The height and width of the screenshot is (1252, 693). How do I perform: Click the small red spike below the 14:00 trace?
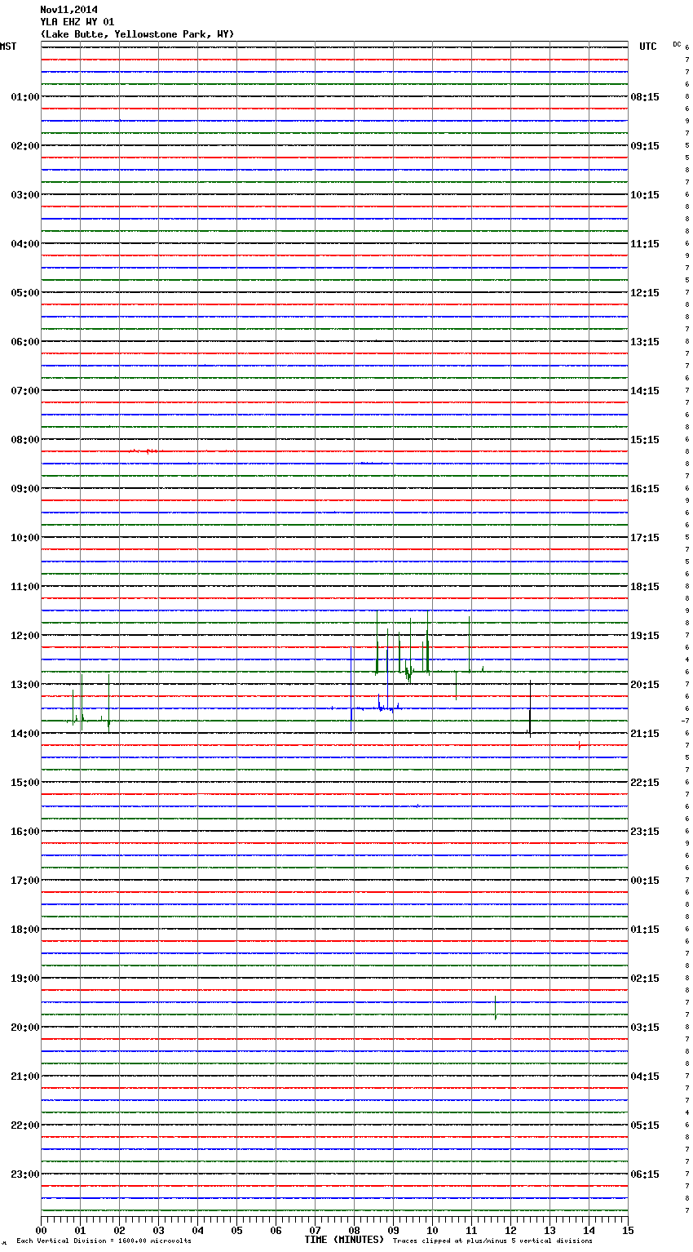580,744
